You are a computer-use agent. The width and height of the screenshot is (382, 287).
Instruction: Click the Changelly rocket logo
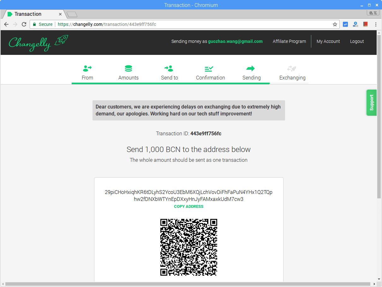[38, 43]
